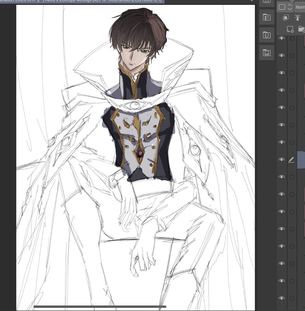Viewport: 305px width, 311px height.
Task: Click the Set as Reference Layer lighthouse icon
Action: [x=298, y=17]
